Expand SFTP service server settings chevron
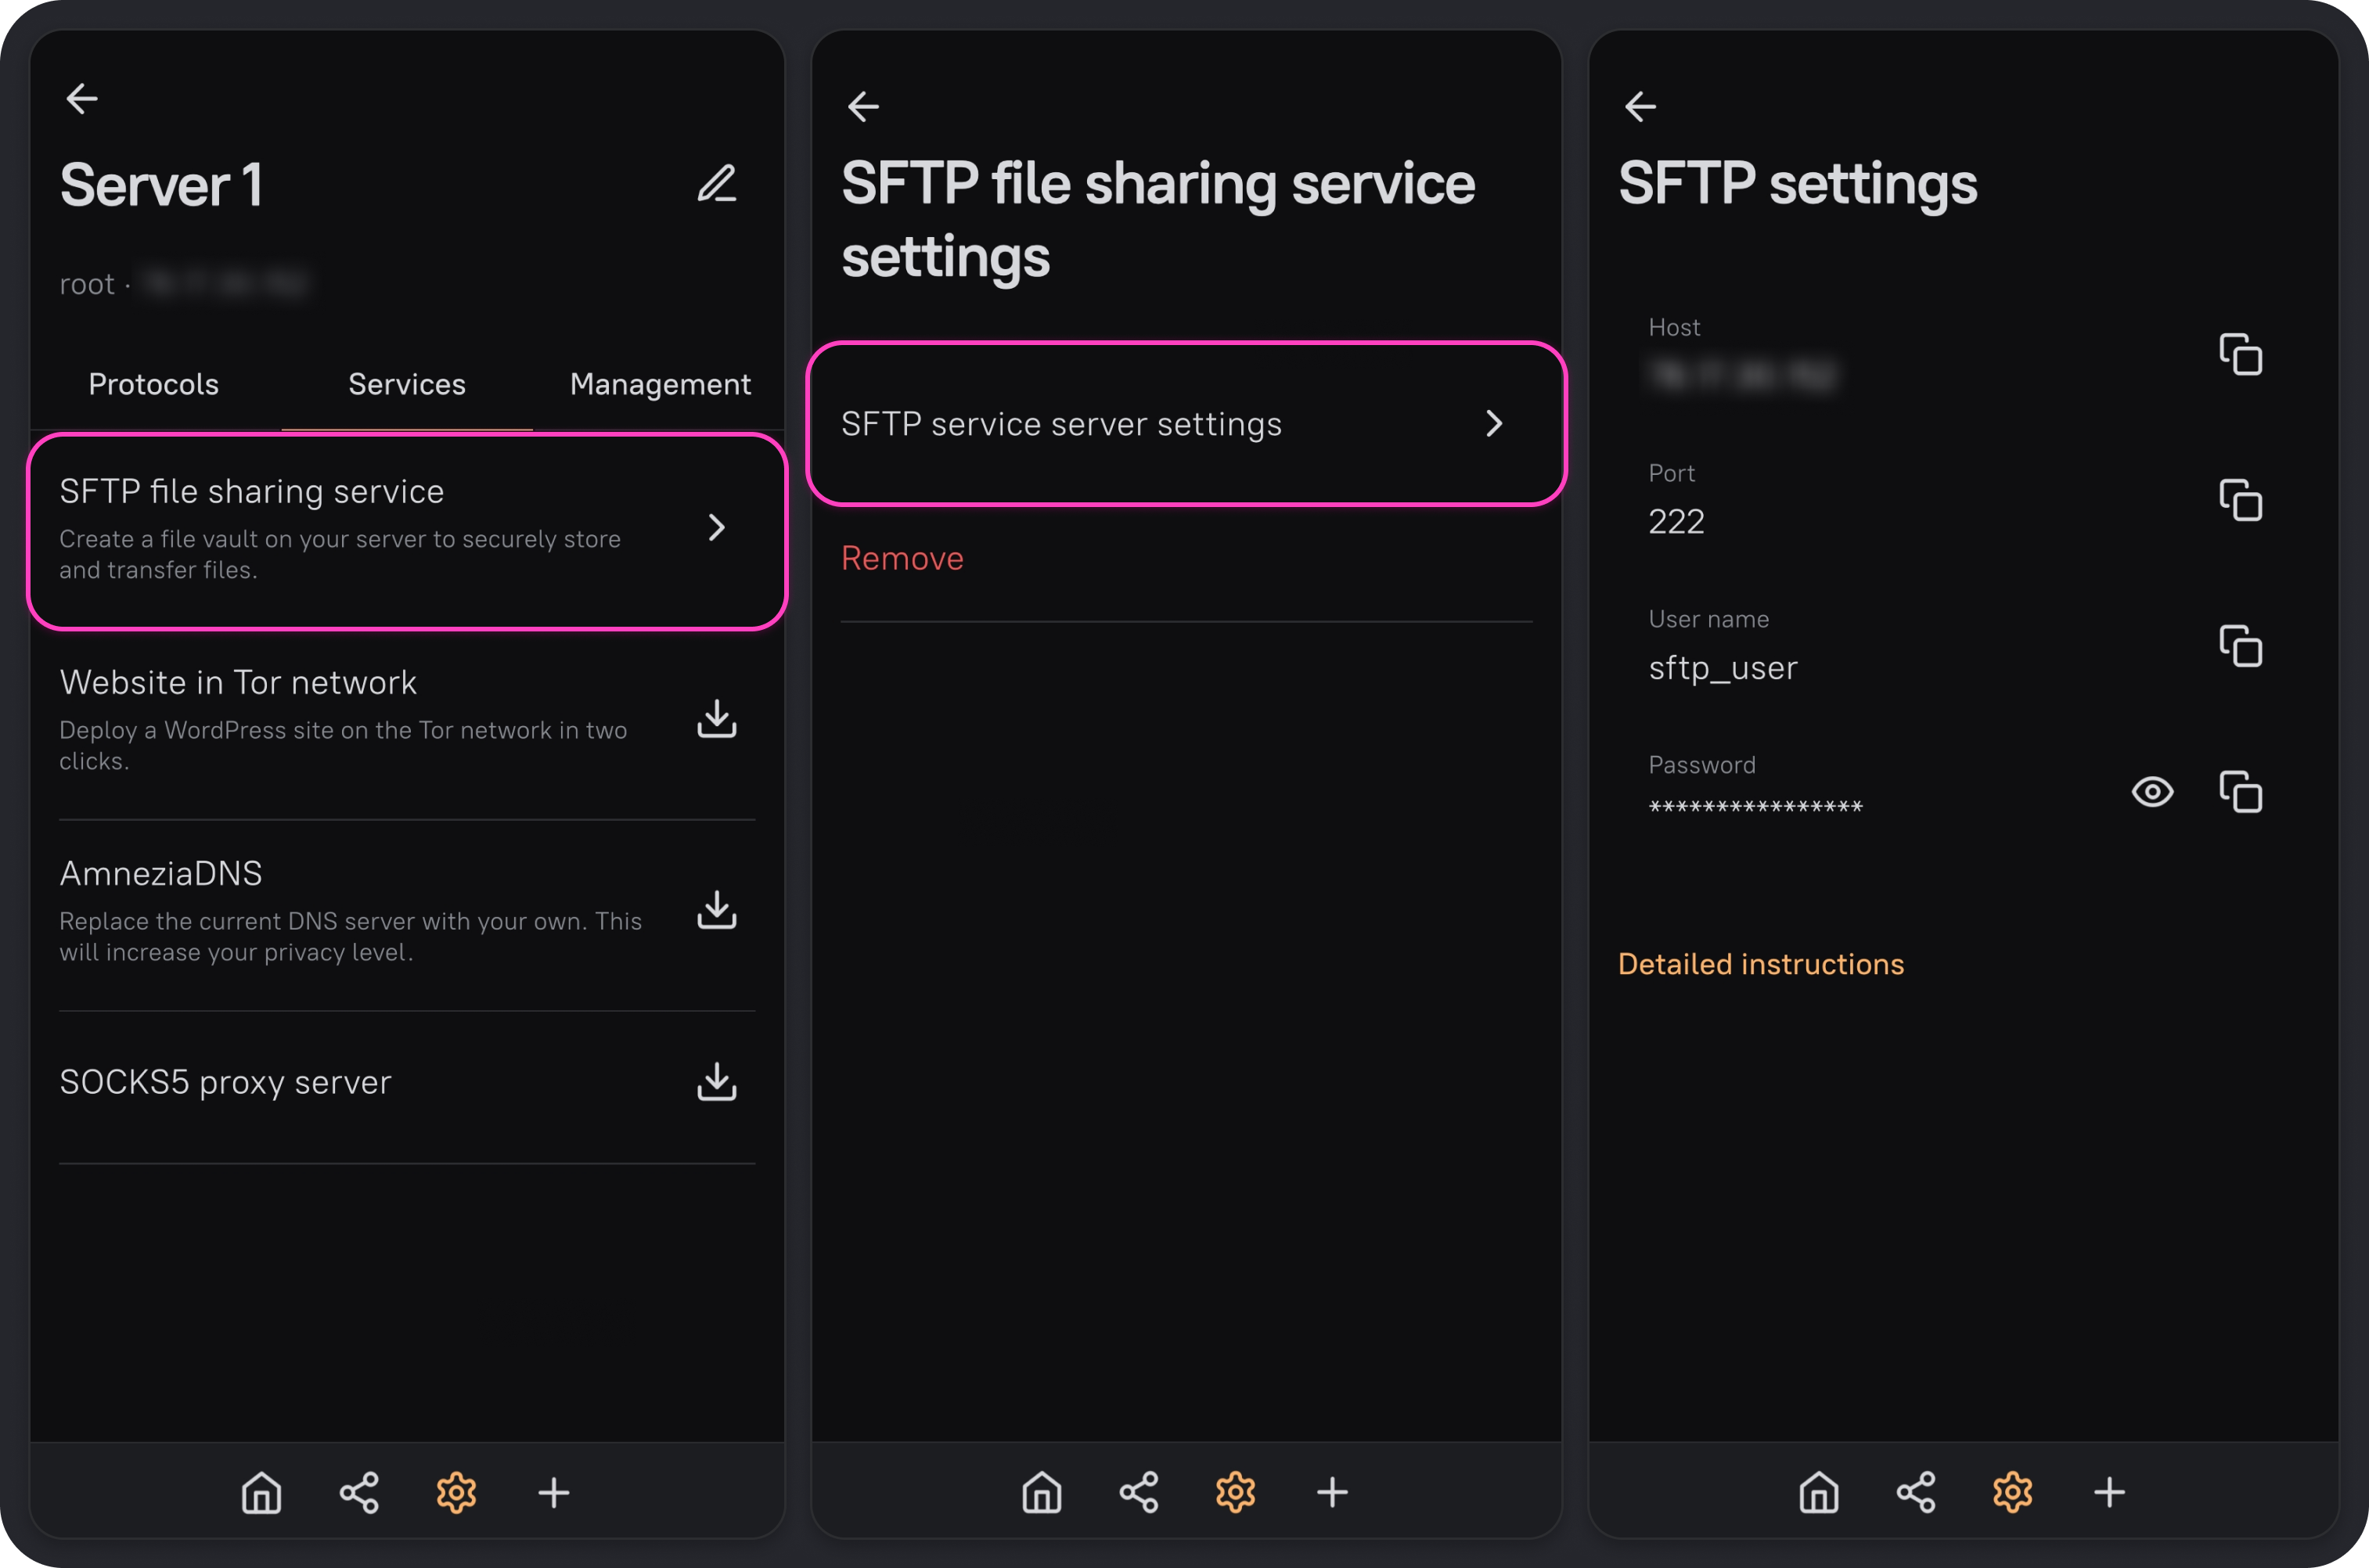 (x=1494, y=423)
